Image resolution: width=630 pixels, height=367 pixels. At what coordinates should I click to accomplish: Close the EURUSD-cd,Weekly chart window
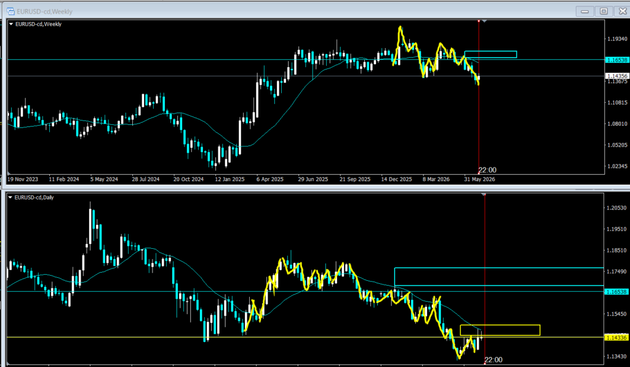tap(623, 11)
